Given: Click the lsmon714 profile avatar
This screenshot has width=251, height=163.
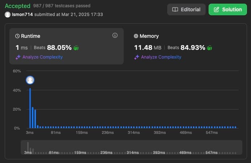Looking at the screenshot, I should (x=8, y=15).
